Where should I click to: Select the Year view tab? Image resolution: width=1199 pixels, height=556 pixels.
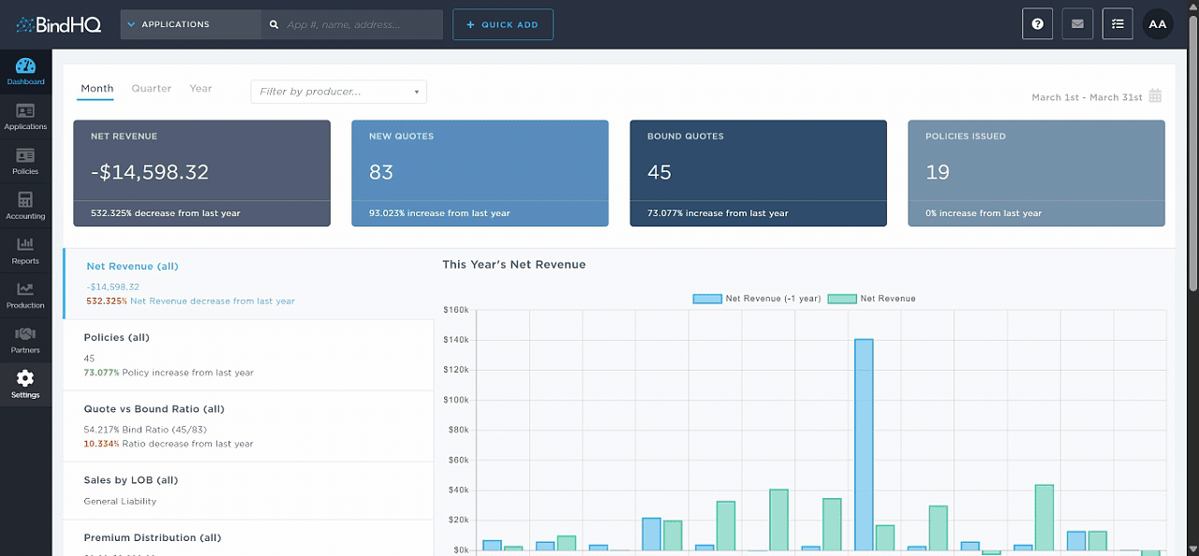tap(200, 88)
